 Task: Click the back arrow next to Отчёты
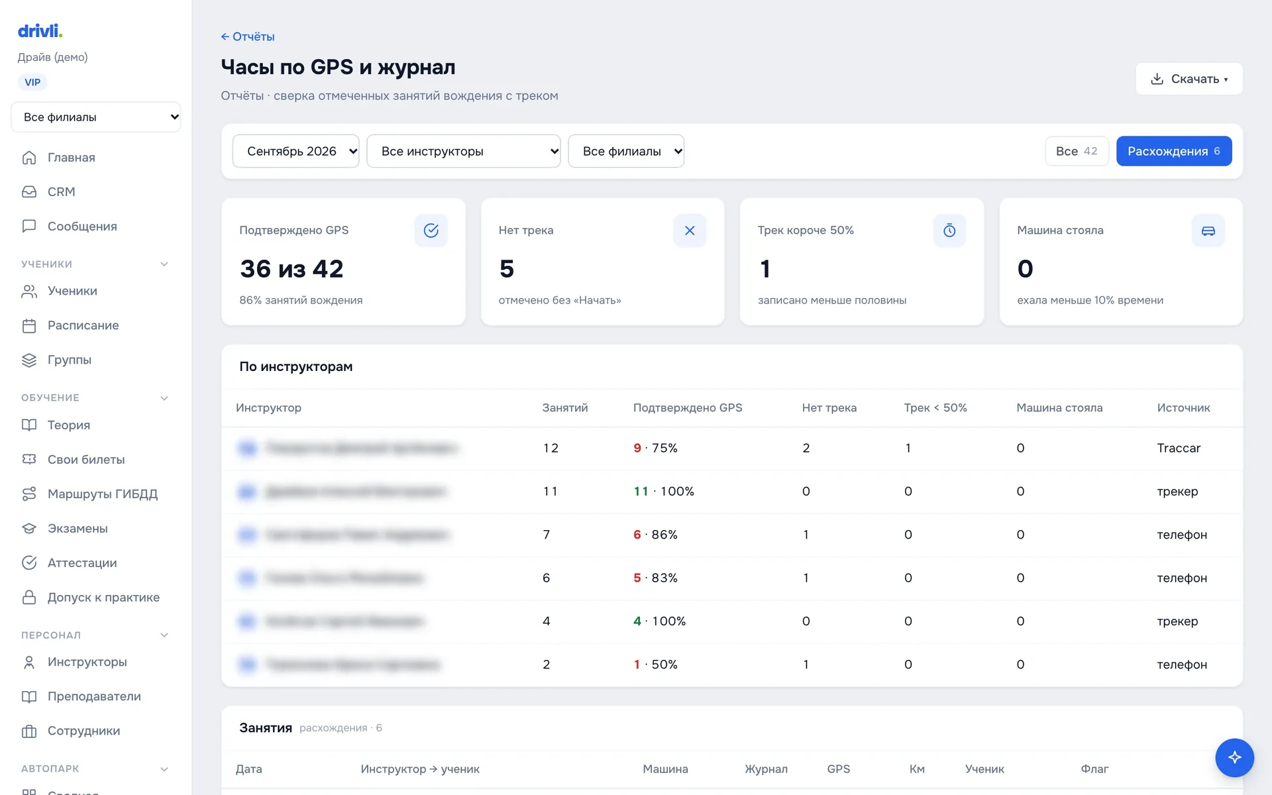tap(225, 36)
